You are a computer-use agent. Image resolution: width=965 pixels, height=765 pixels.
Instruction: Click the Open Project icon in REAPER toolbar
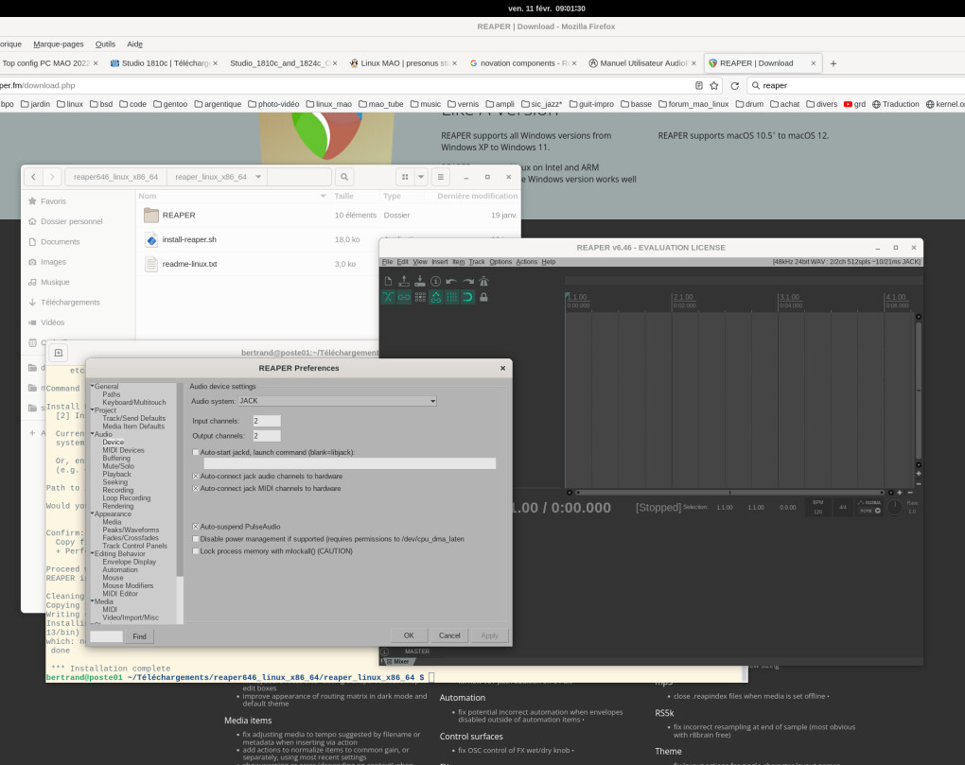404,282
